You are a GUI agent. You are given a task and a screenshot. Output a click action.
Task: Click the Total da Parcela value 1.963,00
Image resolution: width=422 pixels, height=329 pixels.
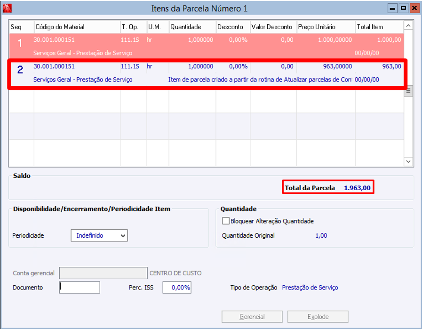click(x=357, y=188)
